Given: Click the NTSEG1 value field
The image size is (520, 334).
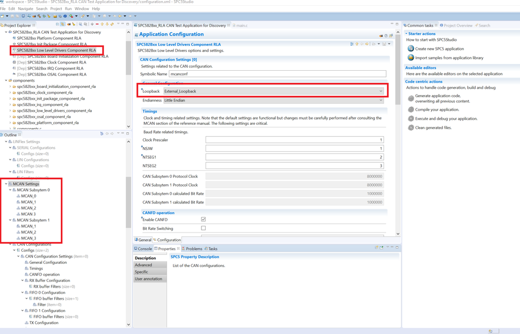Looking at the screenshot, I should pos(295,157).
